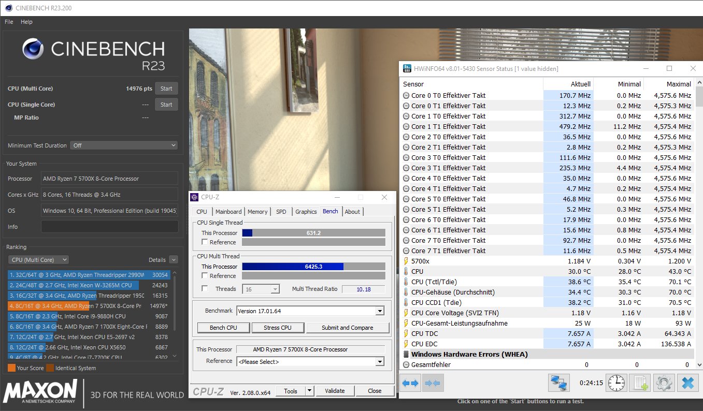Switch to the Graphics tab in CPU-Z

(306, 212)
